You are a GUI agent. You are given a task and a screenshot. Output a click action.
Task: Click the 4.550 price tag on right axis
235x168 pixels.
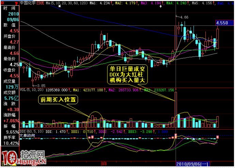coord(224,23)
